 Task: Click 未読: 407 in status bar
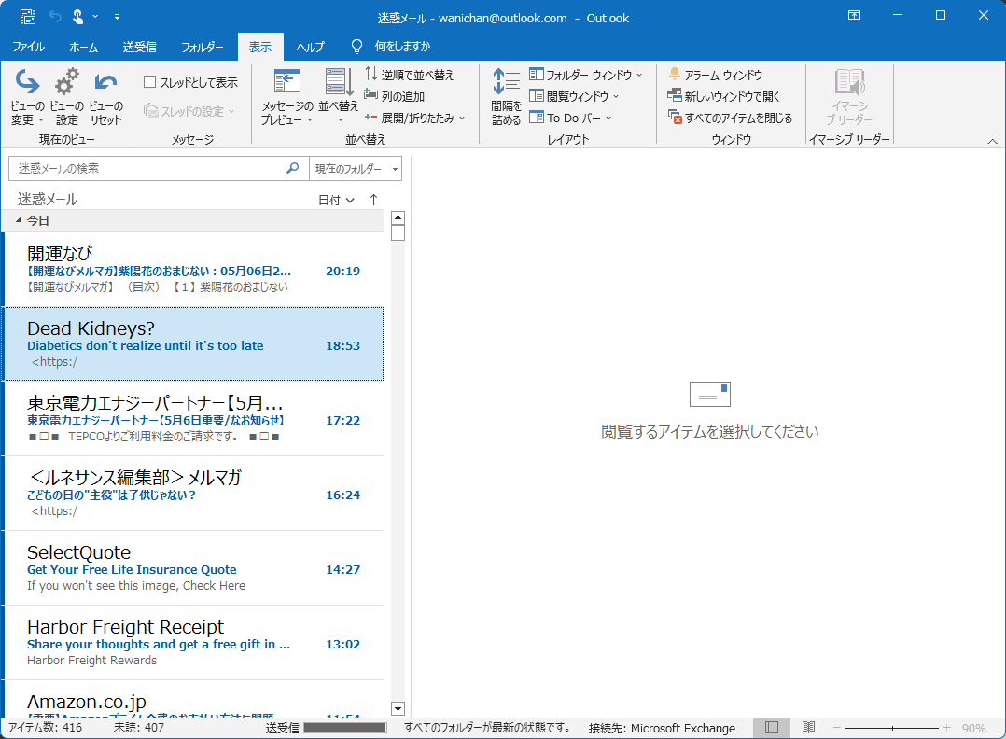(138, 728)
